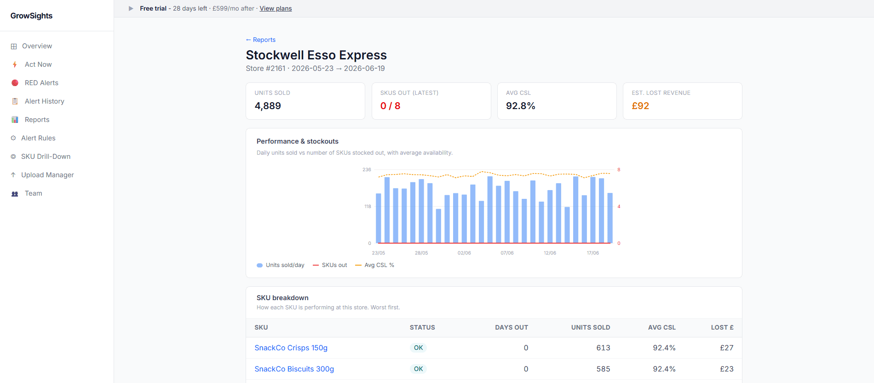This screenshot has height=383, width=874.
Task: Go back via the Reports breadcrumb link
Action: click(x=261, y=40)
